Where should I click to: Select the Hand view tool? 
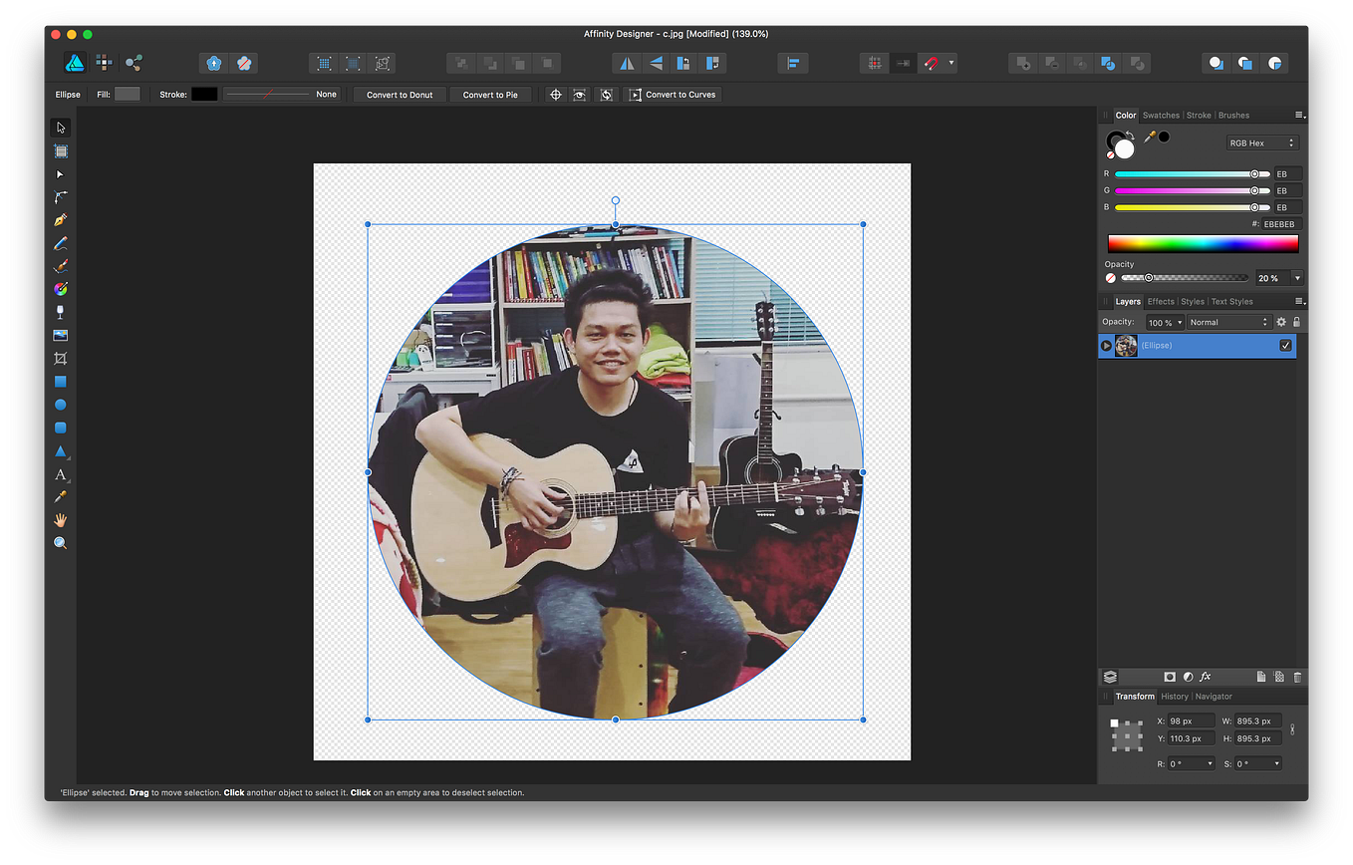pos(60,520)
